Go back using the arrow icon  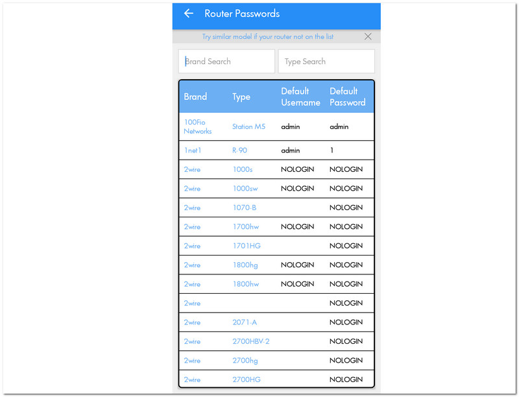click(x=189, y=13)
